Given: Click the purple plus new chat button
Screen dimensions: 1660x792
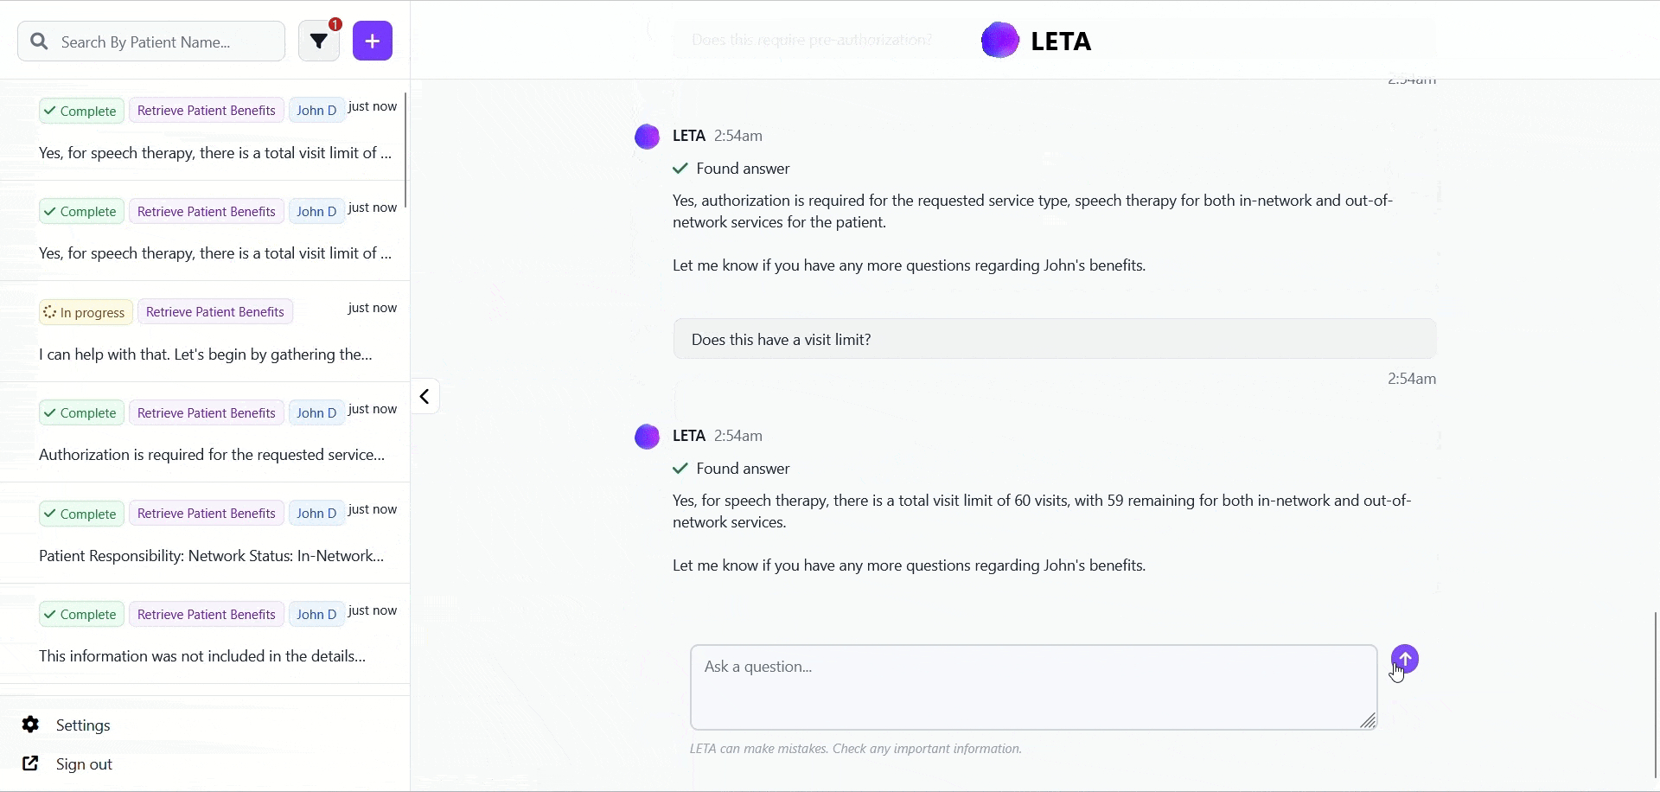Looking at the screenshot, I should click(x=373, y=42).
